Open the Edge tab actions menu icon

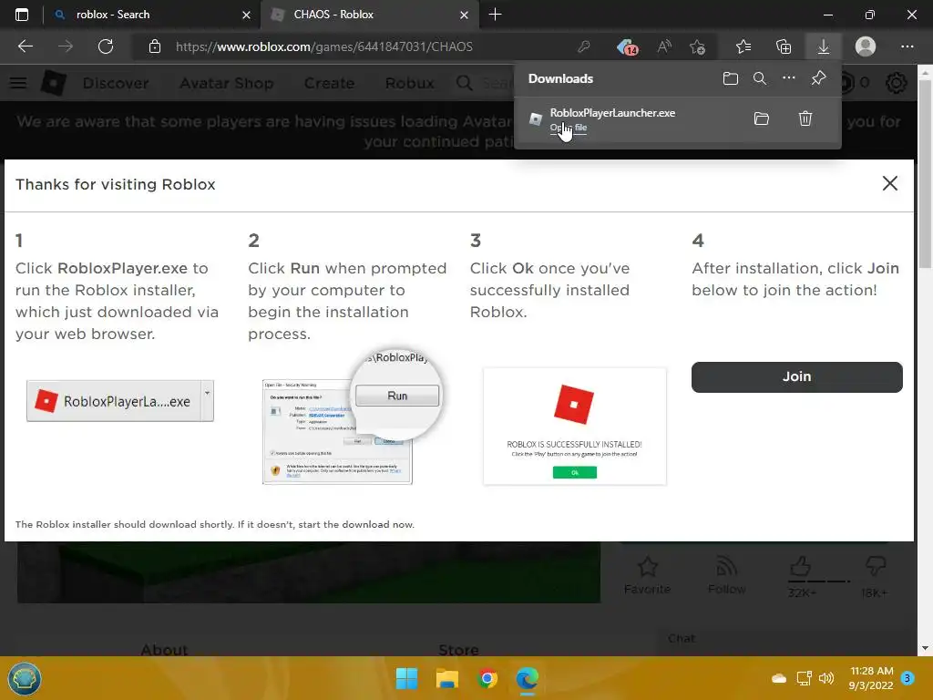pos(22,15)
